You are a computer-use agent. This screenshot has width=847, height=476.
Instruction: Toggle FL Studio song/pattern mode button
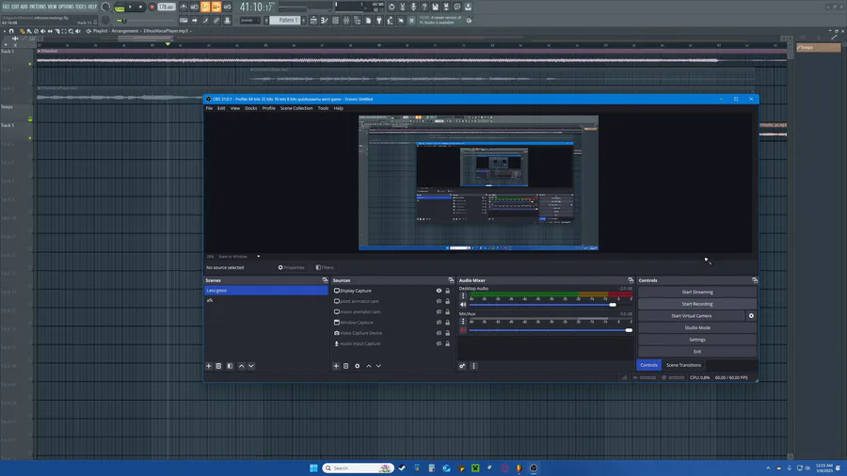coord(120,8)
